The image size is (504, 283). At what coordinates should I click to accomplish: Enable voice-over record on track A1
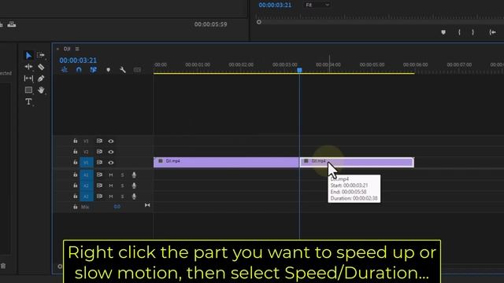[134, 175]
